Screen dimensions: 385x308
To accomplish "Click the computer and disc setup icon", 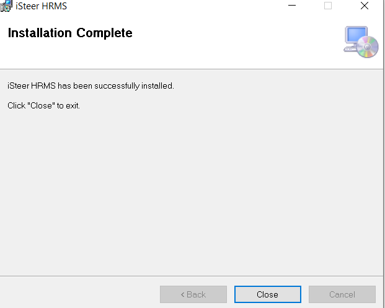I will 361,42.
